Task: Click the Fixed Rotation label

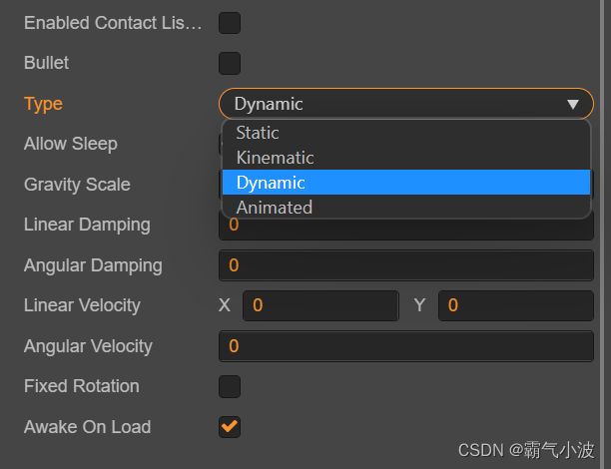Action: point(82,386)
